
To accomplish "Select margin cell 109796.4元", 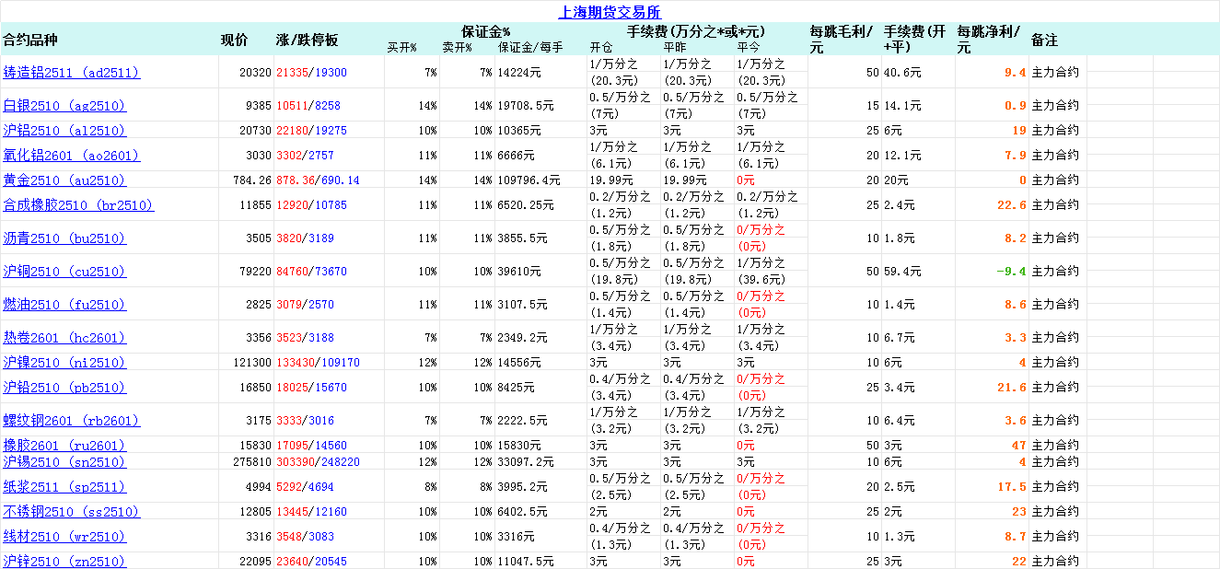I will [x=529, y=180].
